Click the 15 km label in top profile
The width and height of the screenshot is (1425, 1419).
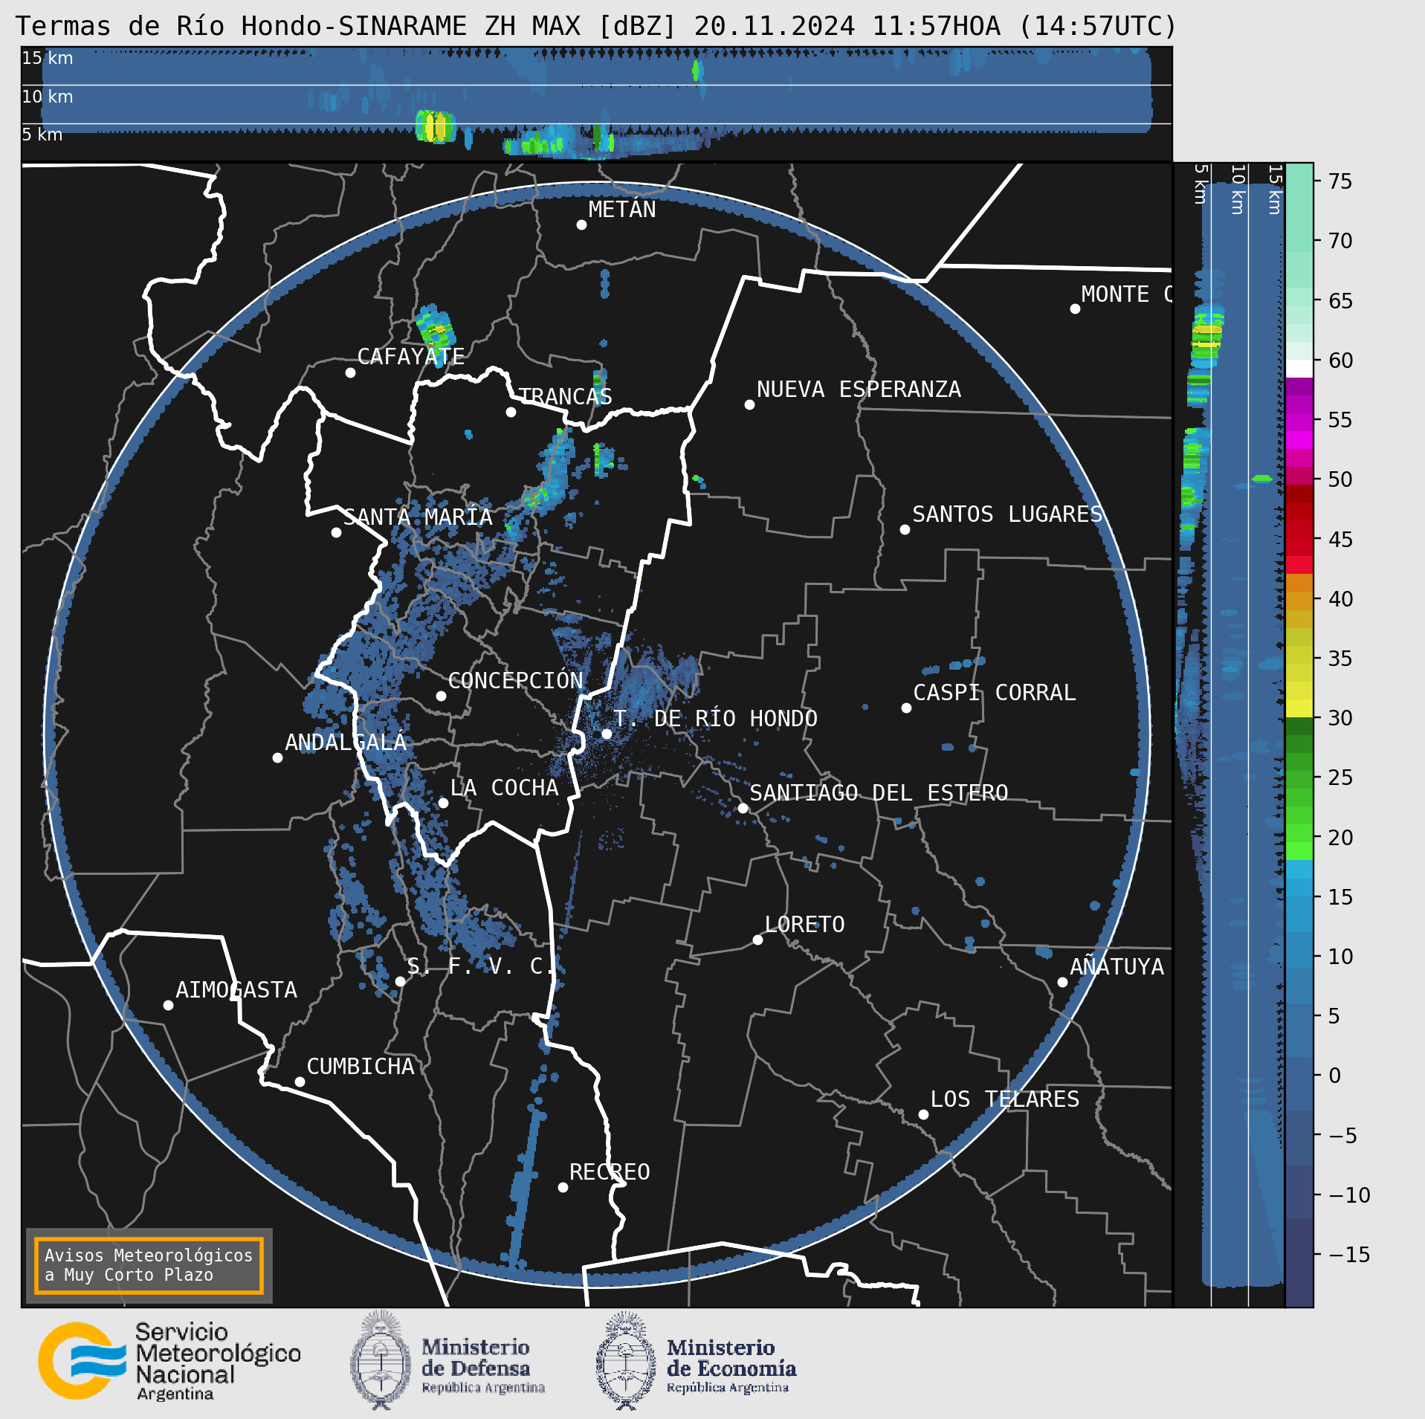48,58
